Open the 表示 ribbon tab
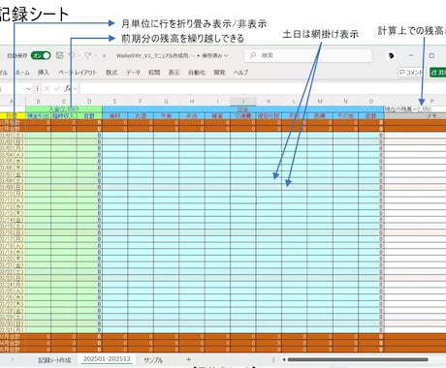The width and height of the screenshot is (446, 368). tap(174, 73)
